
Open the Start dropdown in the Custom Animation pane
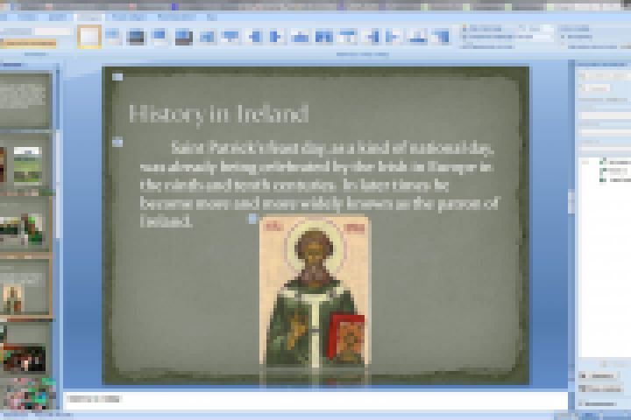tap(605, 115)
